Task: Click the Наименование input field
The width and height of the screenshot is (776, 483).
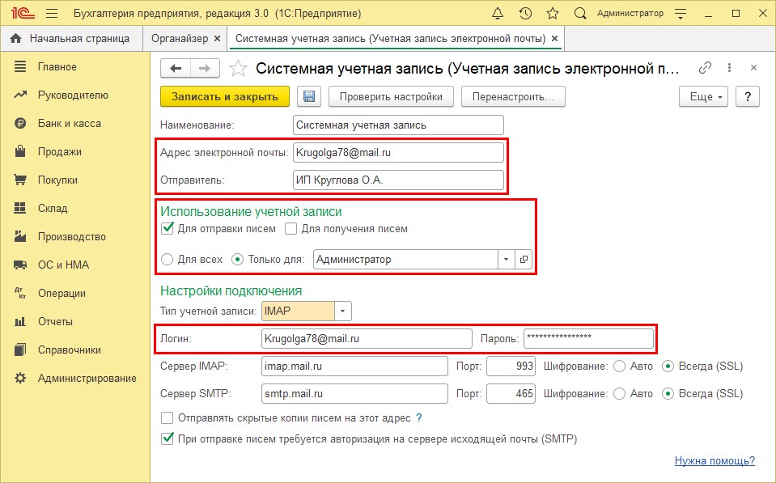Action: click(398, 125)
